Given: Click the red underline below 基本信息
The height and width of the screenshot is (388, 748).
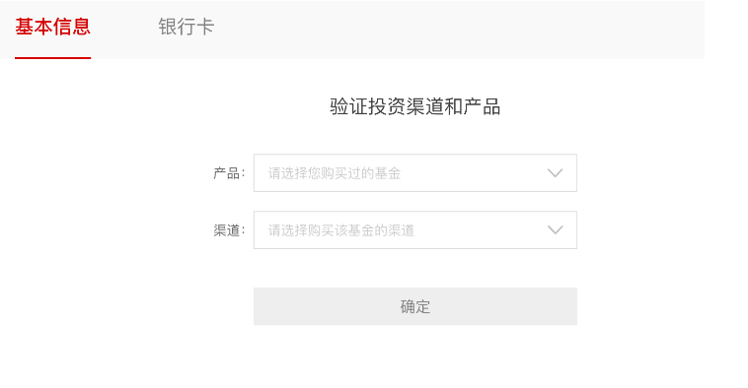Looking at the screenshot, I should point(52,57).
